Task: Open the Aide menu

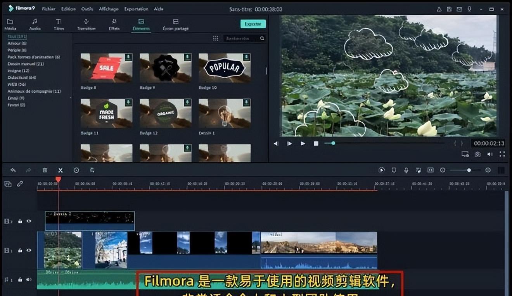Action: (158, 9)
